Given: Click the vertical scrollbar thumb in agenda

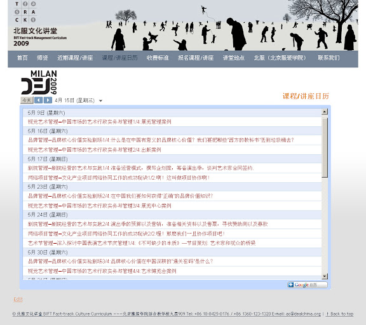Looking at the screenshot, I should click(x=325, y=147).
